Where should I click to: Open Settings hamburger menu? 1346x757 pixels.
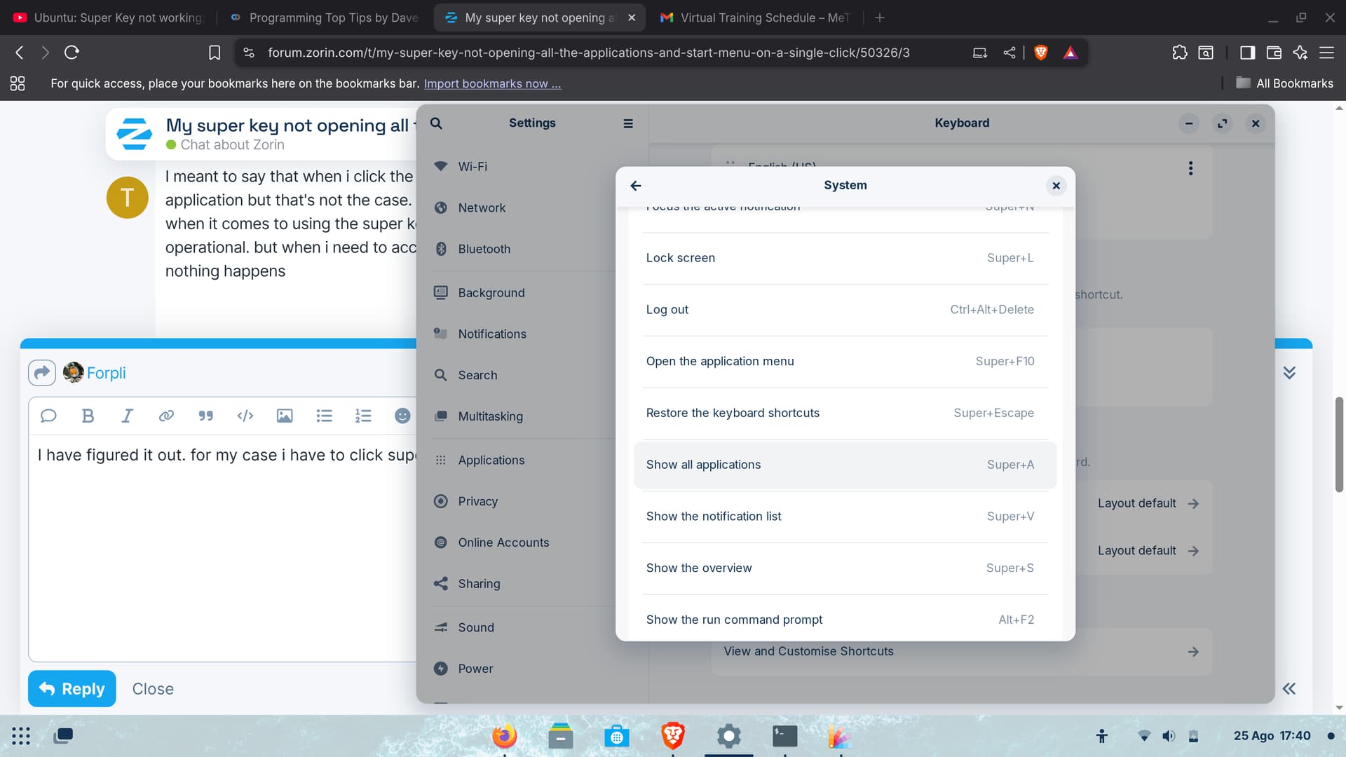[628, 123]
